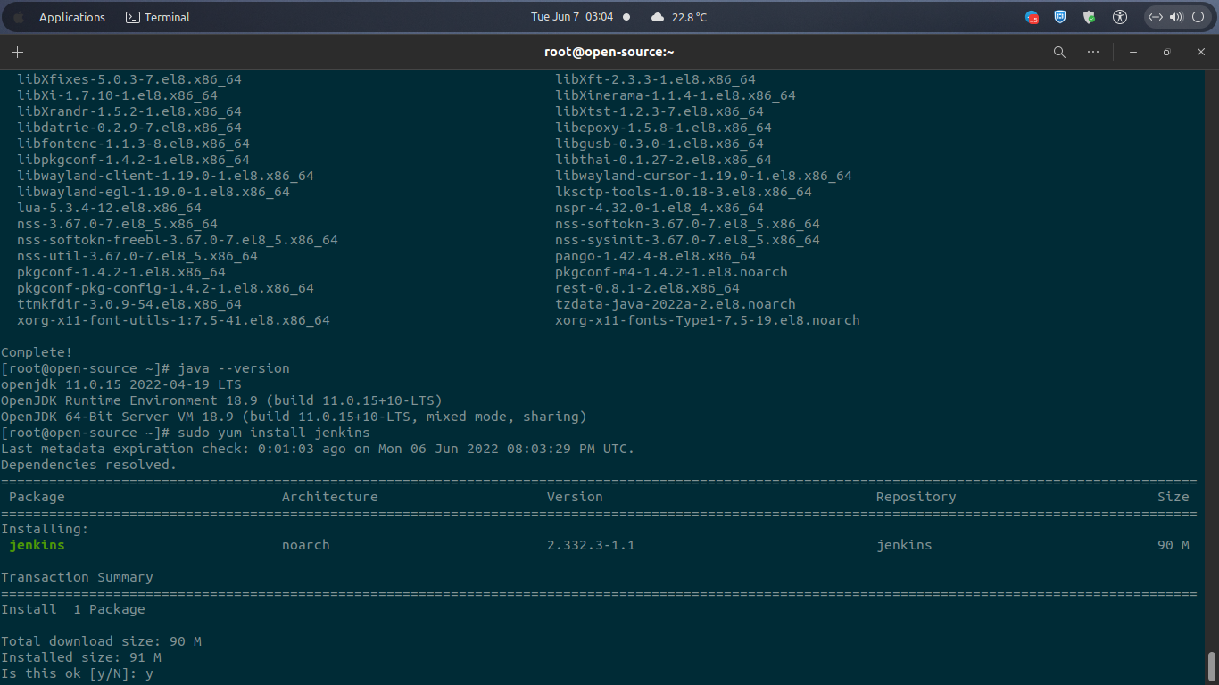The image size is (1219, 685).
Task: Click the 'Complete!' message
Action: [x=37, y=352]
